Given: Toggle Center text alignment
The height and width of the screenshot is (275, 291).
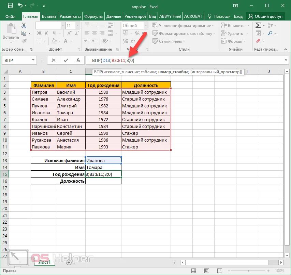Looking at the screenshot, I should [94, 33].
